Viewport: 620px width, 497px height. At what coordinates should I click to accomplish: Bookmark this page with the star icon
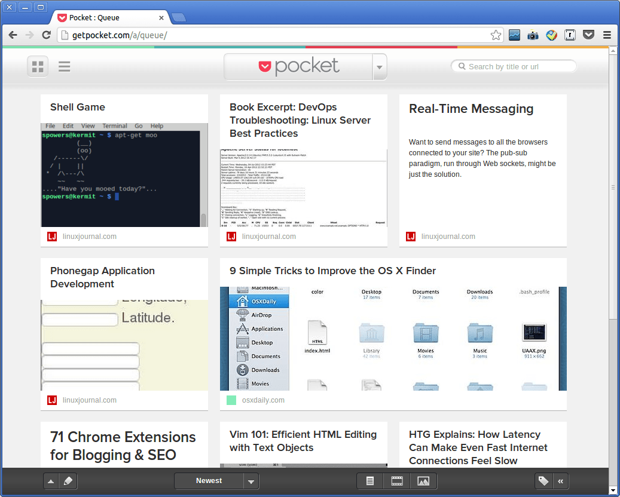click(x=496, y=35)
